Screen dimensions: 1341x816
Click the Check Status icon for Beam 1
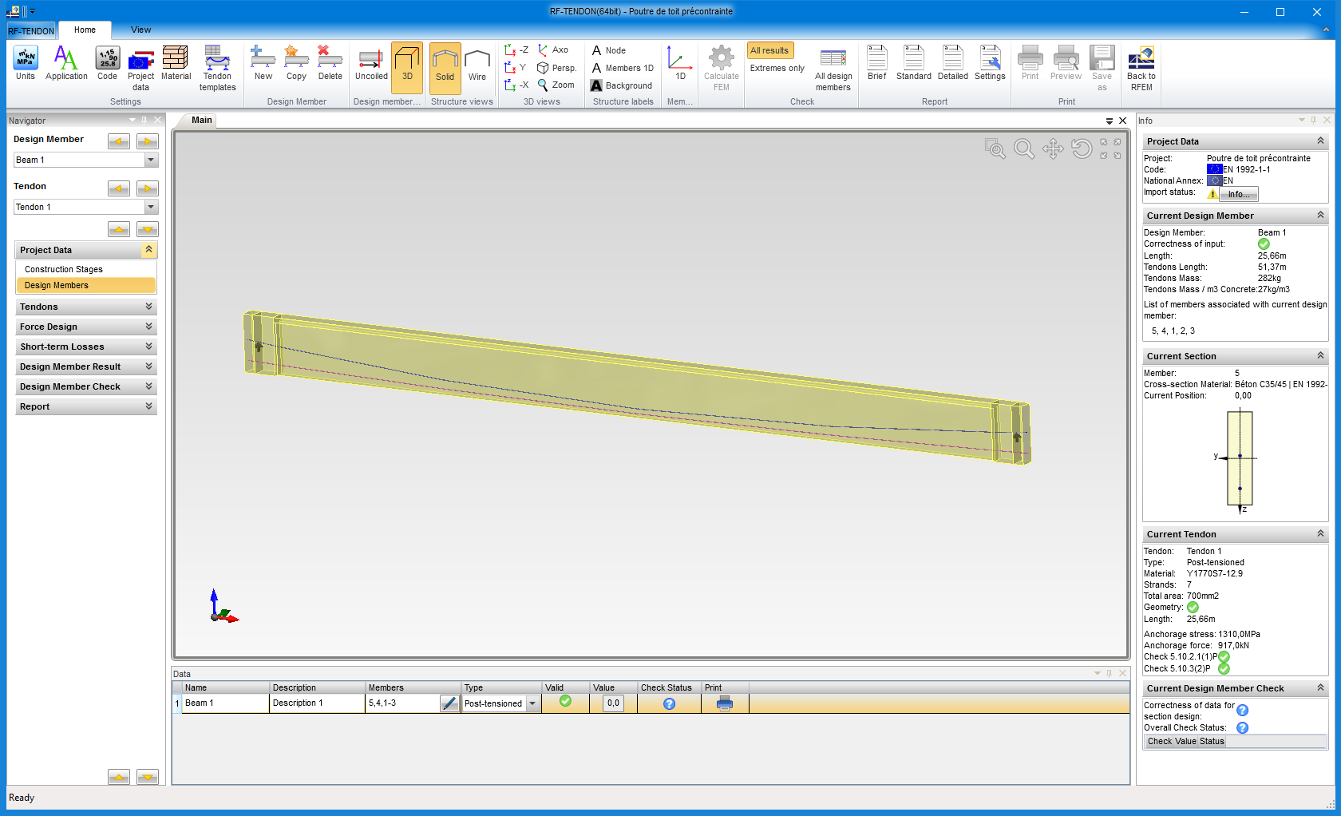669,703
